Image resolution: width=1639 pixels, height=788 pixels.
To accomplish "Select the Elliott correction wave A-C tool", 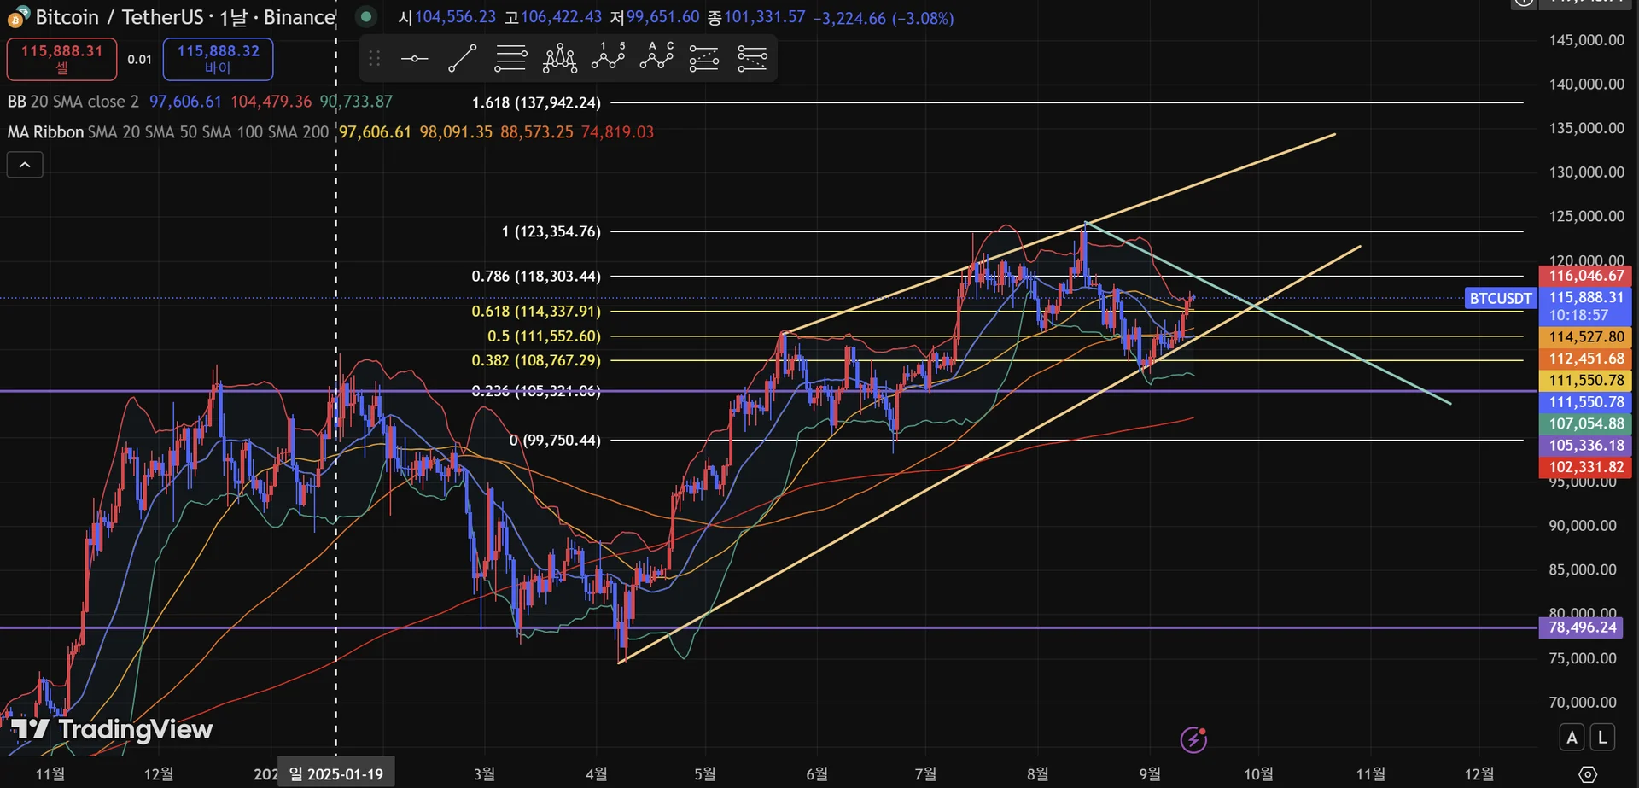I will [x=656, y=57].
